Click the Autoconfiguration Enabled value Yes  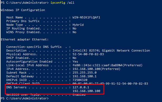[75, 62]
